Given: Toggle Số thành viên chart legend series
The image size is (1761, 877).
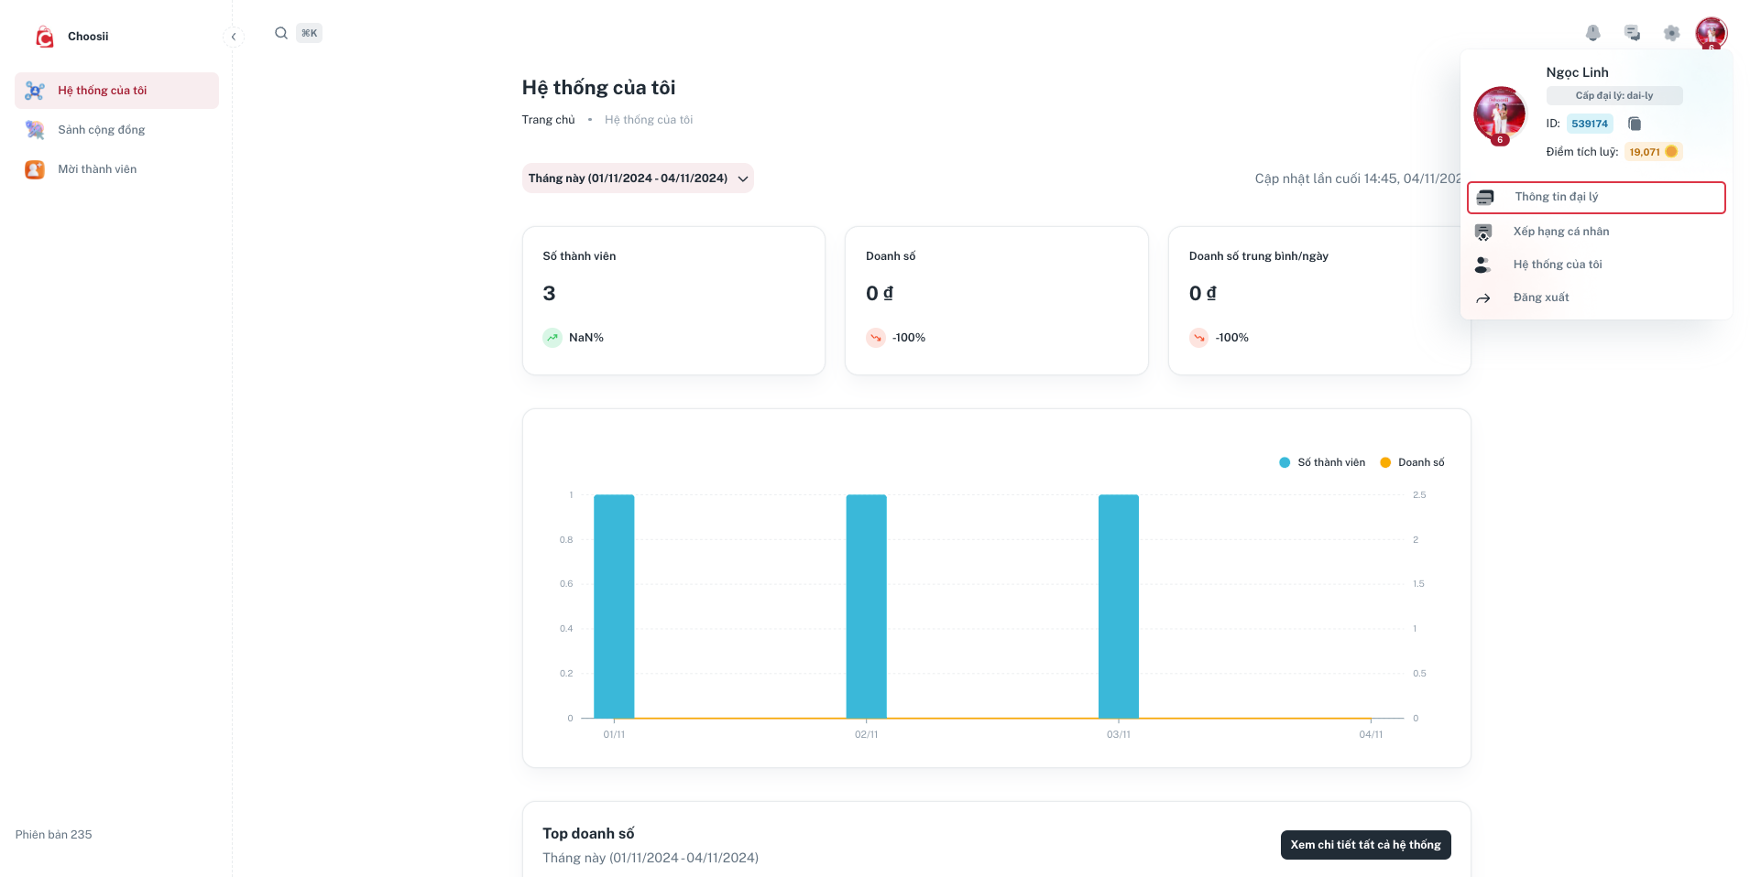Looking at the screenshot, I should [1322, 462].
